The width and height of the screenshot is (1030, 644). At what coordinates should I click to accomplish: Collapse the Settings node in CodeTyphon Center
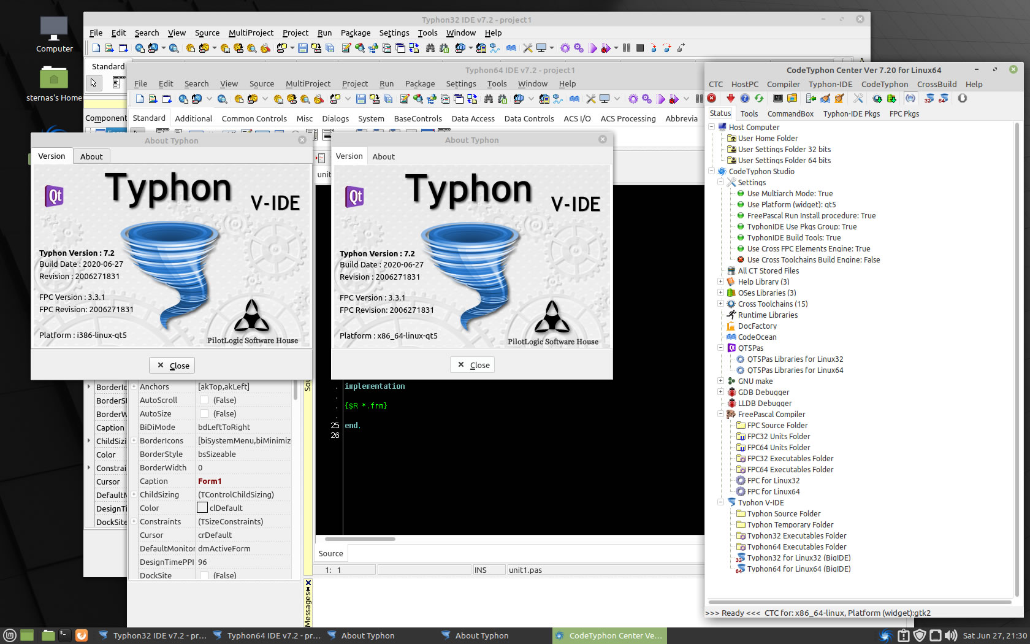[x=721, y=182]
